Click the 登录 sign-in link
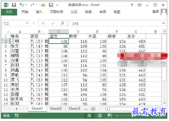 click(x=156, y=12)
